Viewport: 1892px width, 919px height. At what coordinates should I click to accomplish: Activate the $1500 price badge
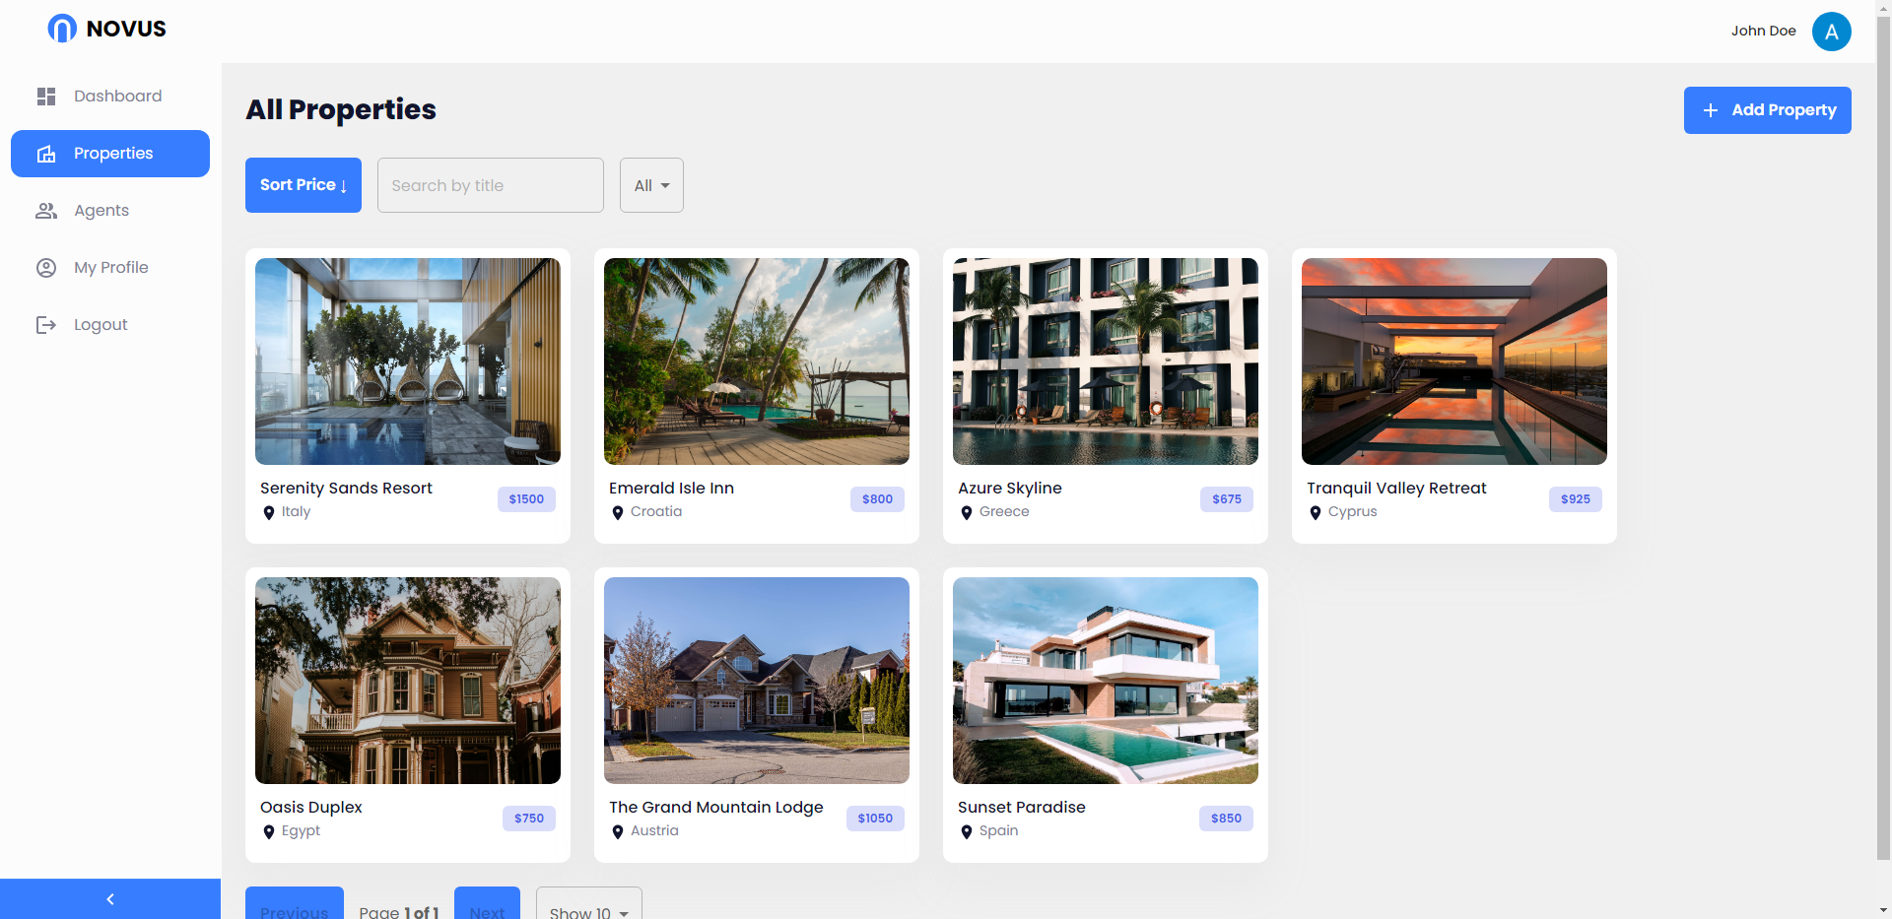click(x=526, y=499)
